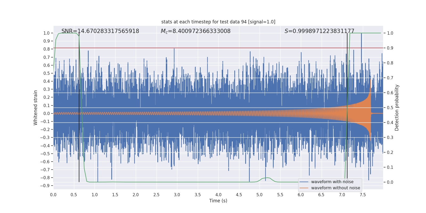Select the S=0.9998 annotation text
The width and height of the screenshot is (426, 213).
point(319,31)
